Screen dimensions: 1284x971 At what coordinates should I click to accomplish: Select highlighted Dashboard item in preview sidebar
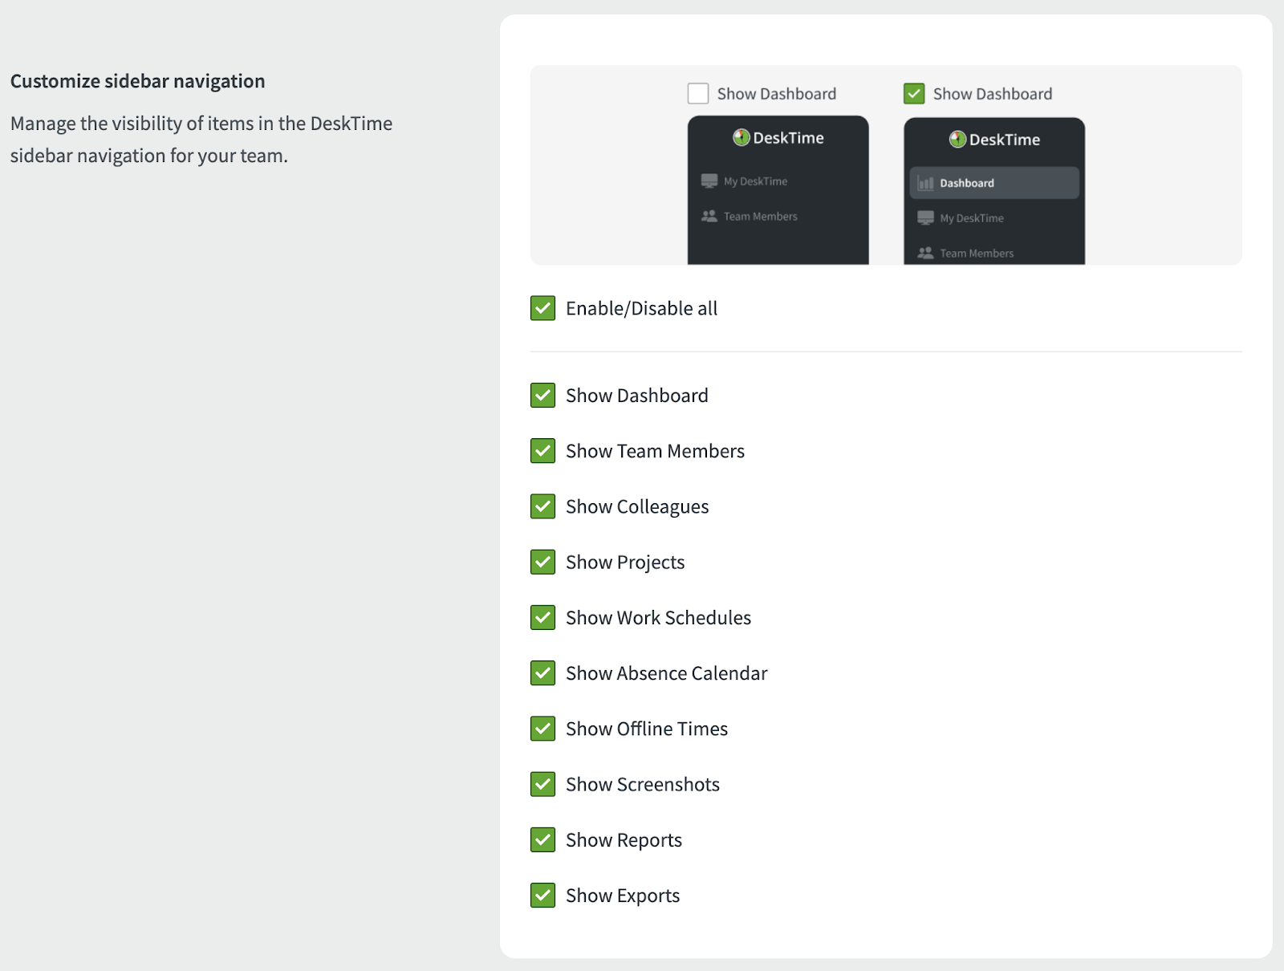[993, 183]
